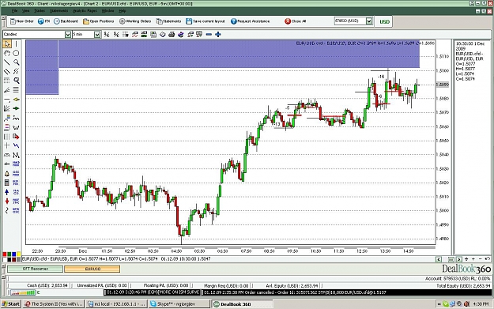Switch to Skype taskbar window

[x=179, y=304]
